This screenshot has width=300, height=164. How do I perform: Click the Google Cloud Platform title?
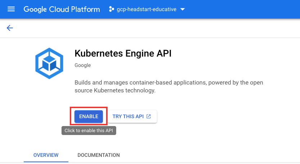(x=62, y=9)
